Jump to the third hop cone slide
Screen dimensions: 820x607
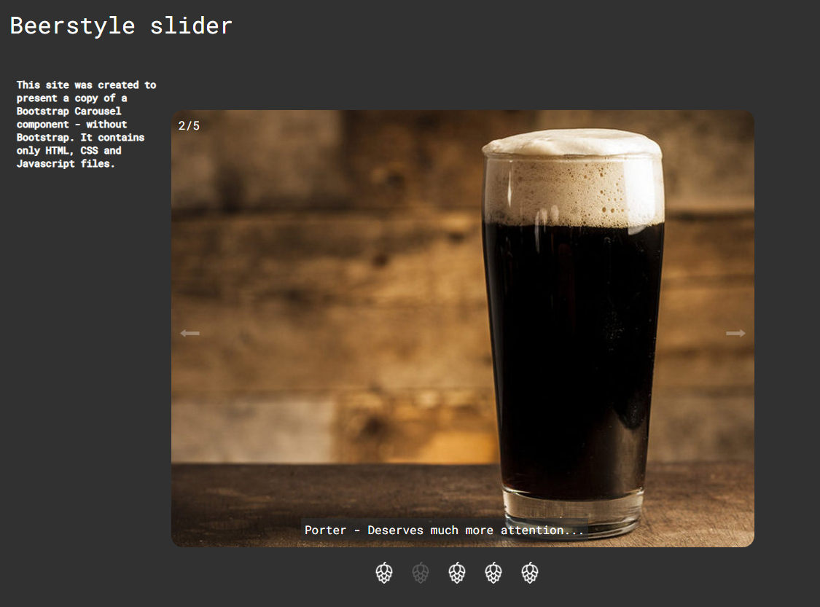457,573
